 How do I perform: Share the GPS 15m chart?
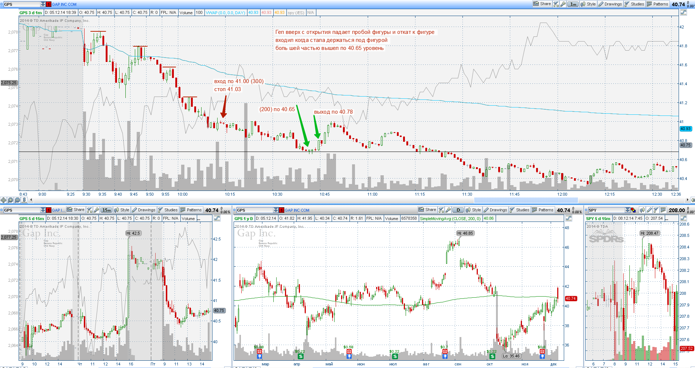click(x=76, y=210)
